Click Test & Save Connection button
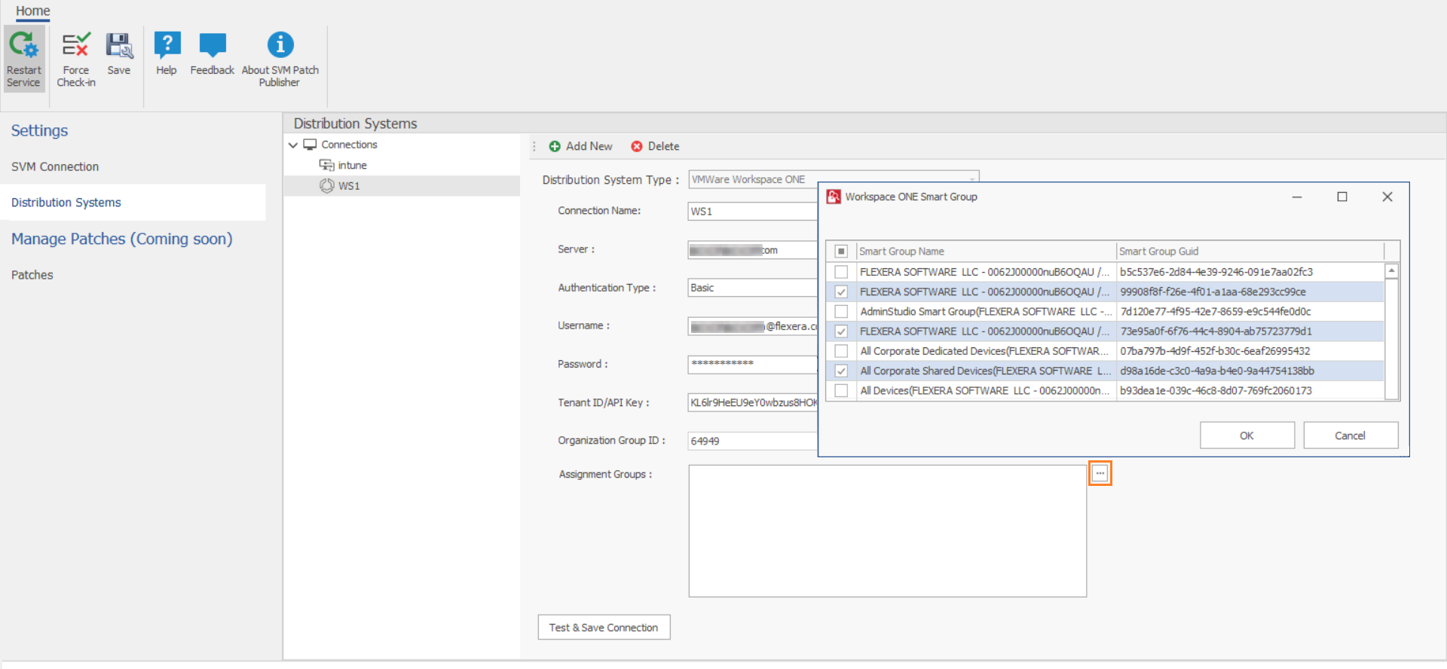Screen dimensions: 1447x669 (604, 628)
